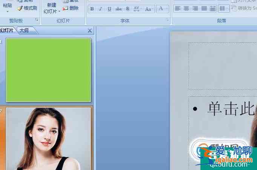
Task: Click the Font Color (A) button
Action: [x=161, y=9]
